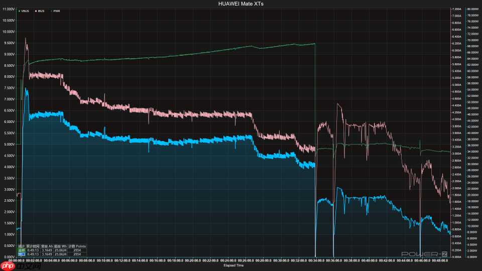
Task: Click the 00:10:00.0 tick on time axis
Action: click(x=104, y=260)
